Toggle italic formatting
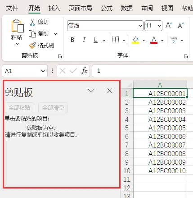The image size is (193, 198). click(x=84, y=40)
